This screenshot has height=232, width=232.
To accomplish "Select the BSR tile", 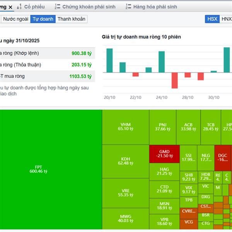I will (x=206, y=217).
